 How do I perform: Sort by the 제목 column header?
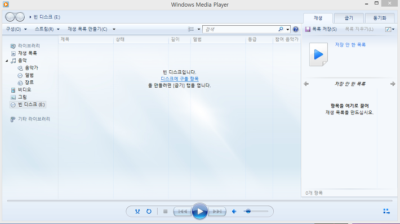pyautogui.click(x=86, y=39)
